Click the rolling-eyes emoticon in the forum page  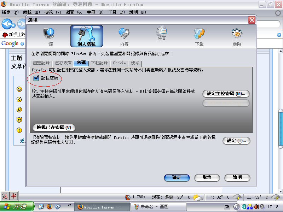point(19,100)
